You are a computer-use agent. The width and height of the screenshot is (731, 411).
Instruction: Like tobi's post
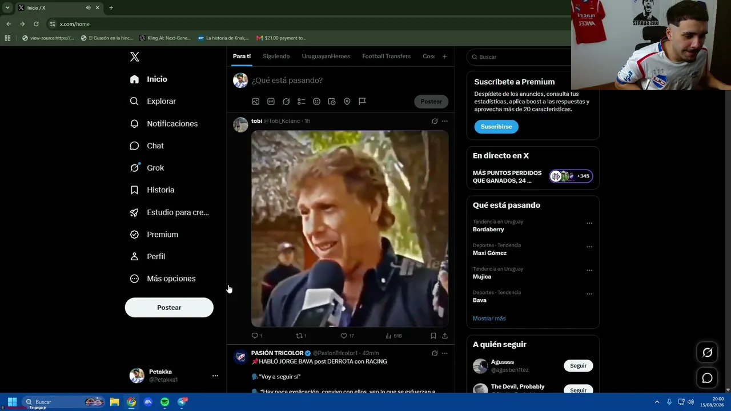pos(347,336)
